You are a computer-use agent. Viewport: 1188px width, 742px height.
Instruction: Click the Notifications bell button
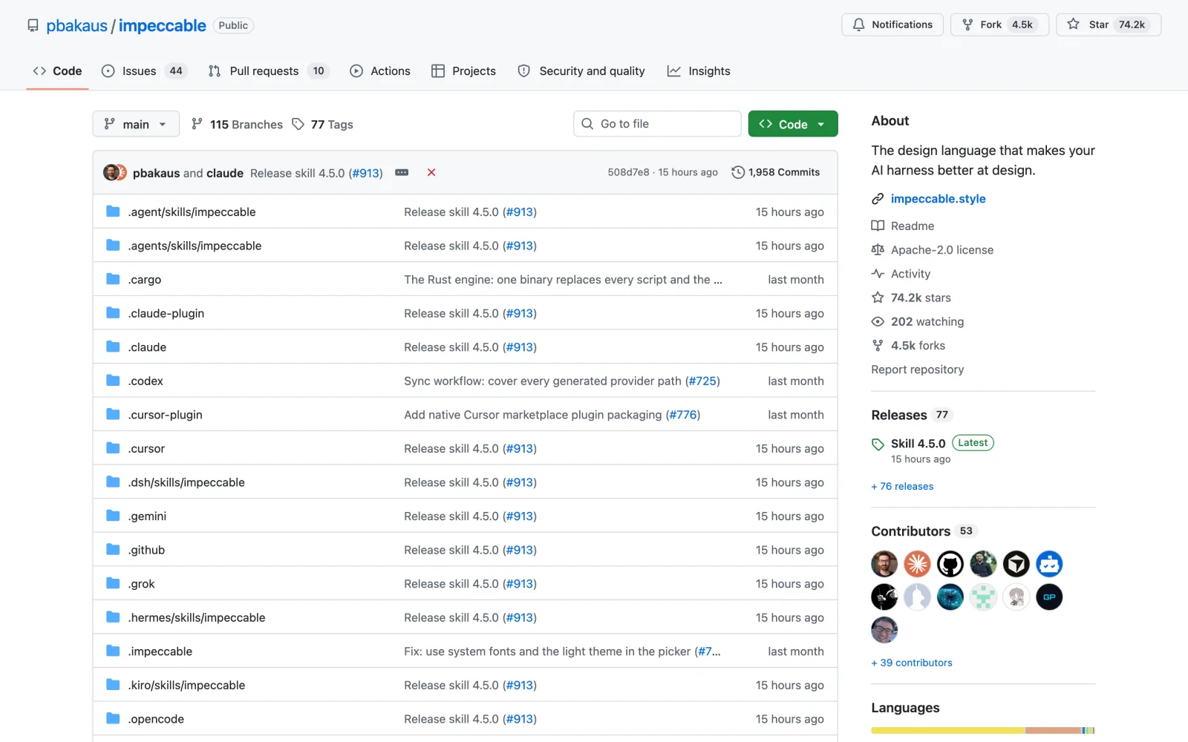892,24
